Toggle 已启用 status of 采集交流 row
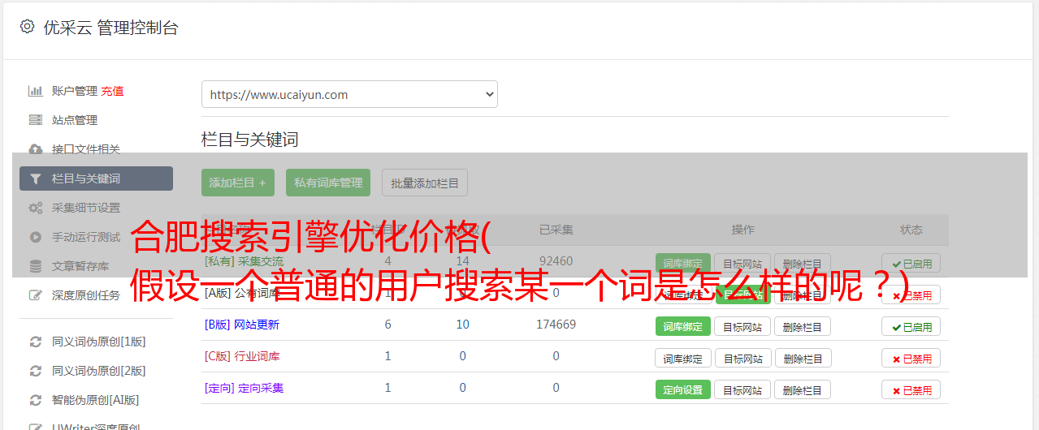This screenshot has height=430, width=1039. pyautogui.click(x=911, y=263)
